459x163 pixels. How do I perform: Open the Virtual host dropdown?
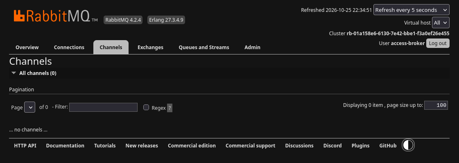(441, 23)
